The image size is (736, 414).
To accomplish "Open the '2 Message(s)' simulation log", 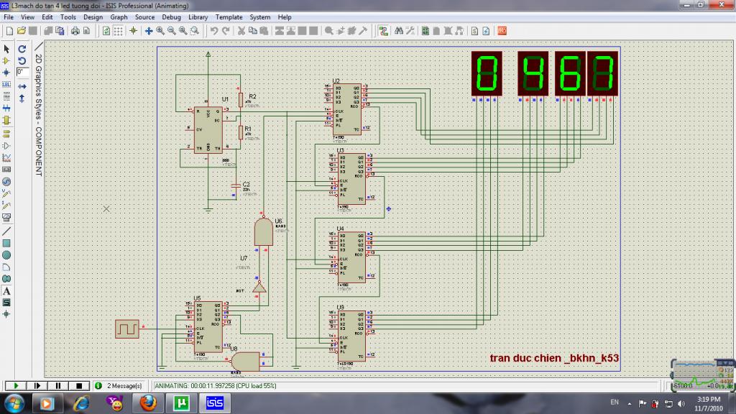I will click(x=124, y=386).
